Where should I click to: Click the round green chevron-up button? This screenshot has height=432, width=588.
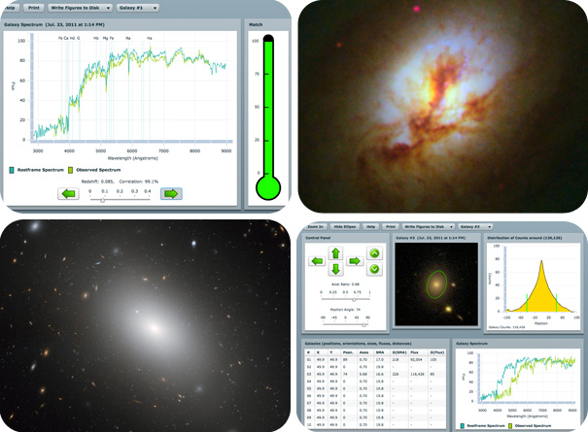(374, 253)
